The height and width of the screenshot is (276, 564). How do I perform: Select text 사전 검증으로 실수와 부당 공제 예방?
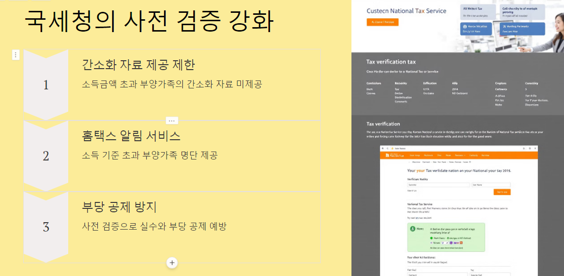pyautogui.click(x=154, y=227)
